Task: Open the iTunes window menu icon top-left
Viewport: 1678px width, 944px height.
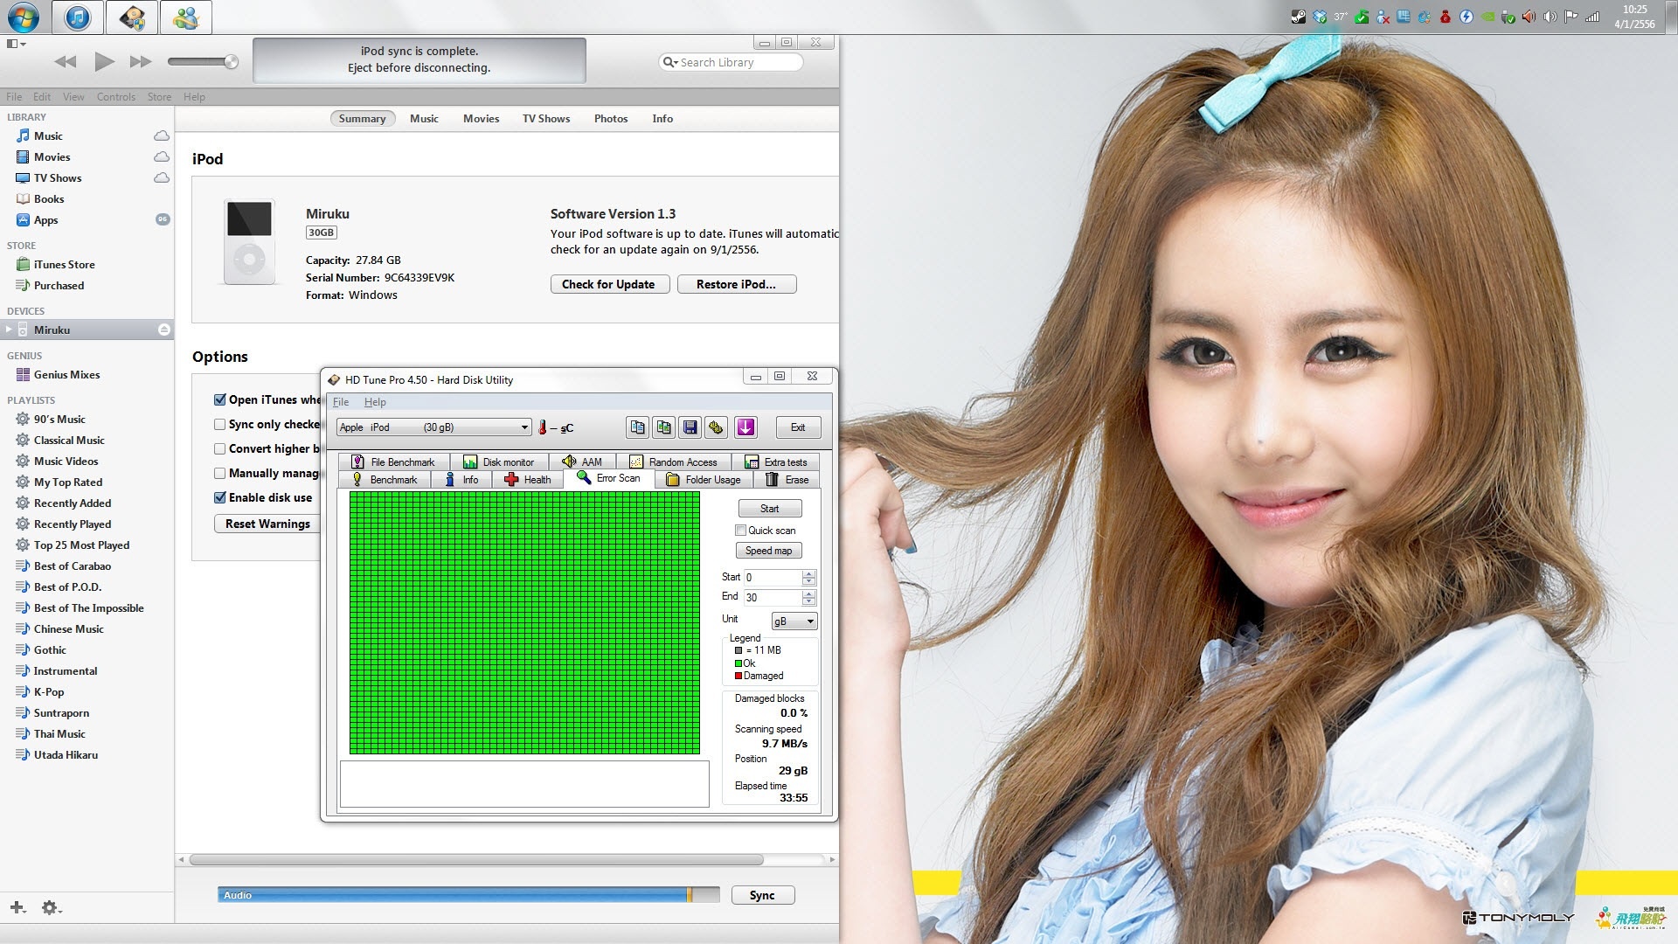Action: click(16, 44)
